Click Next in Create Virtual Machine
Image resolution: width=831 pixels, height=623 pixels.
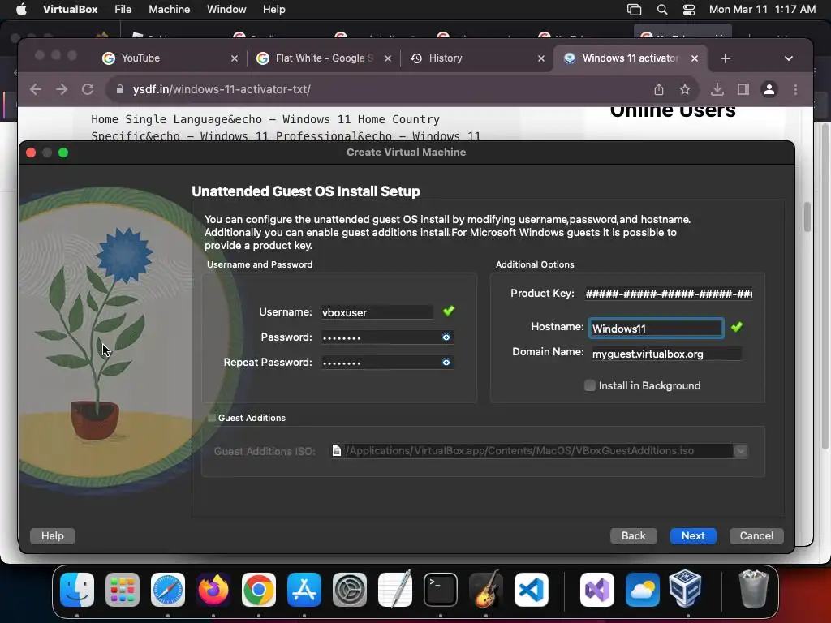(693, 536)
